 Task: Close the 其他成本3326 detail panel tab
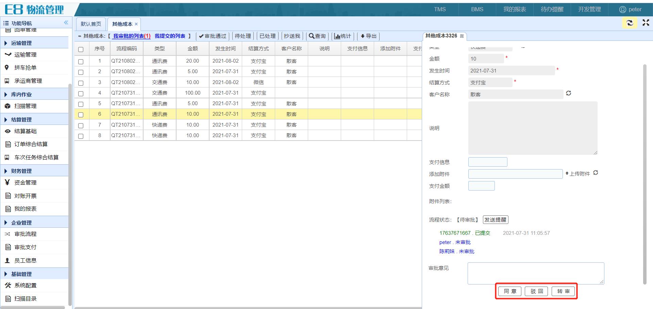coord(462,36)
